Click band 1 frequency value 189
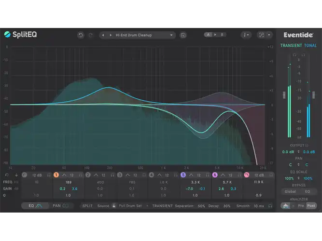Screen dimensions: 322x241 (x=69, y=182)
